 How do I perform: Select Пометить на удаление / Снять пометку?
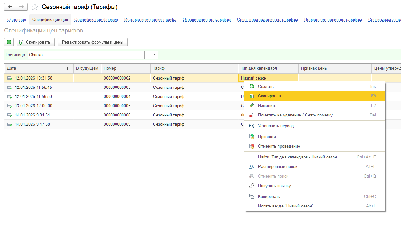point(314,115)
